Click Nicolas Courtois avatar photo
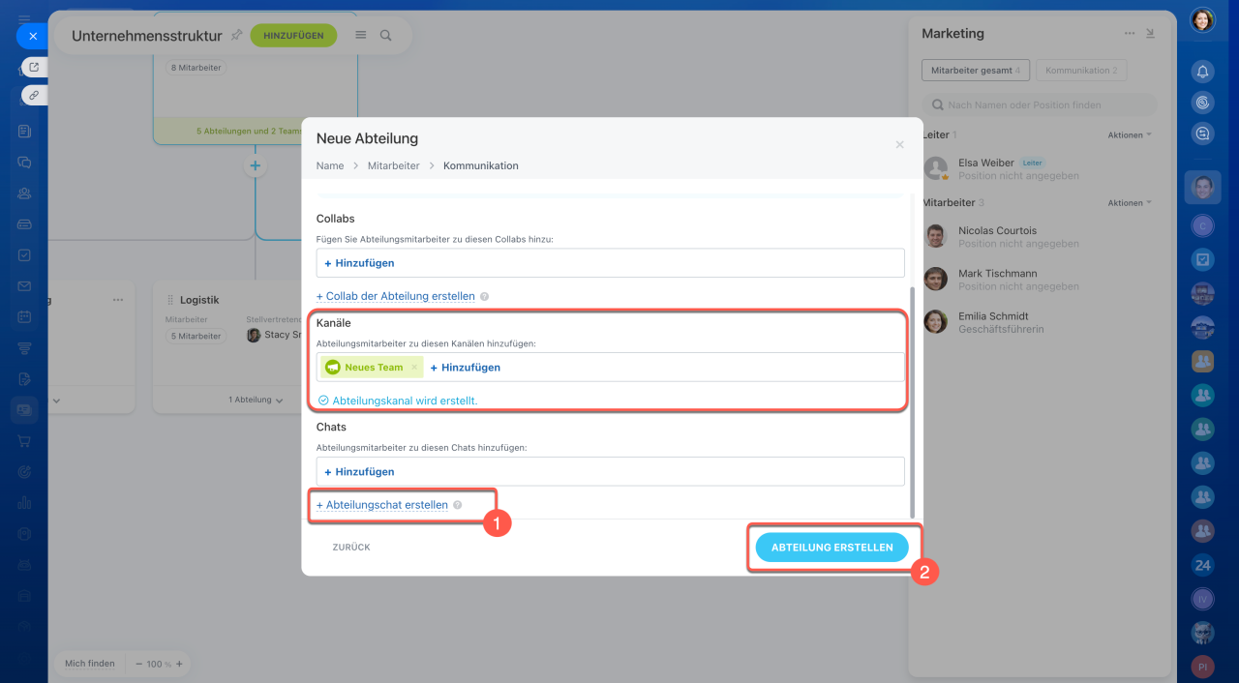Image resolution: width=1239 pixels, height=683 pixels. click(935, 236)
